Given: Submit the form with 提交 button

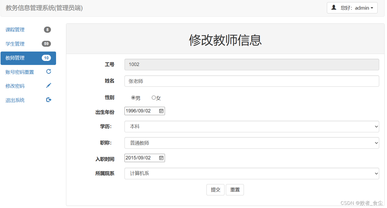Looking at the screenshot, I should [215, 190].
